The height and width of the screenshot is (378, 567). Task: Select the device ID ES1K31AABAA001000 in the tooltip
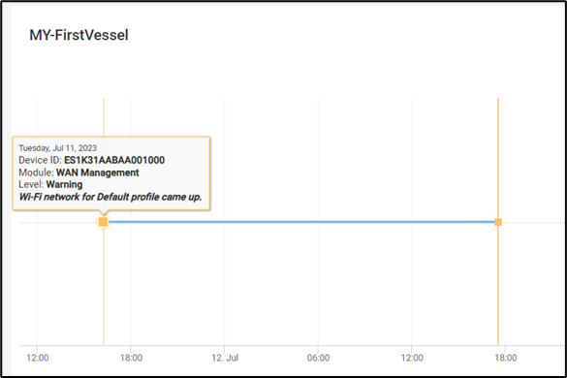(x=114, y=160)
